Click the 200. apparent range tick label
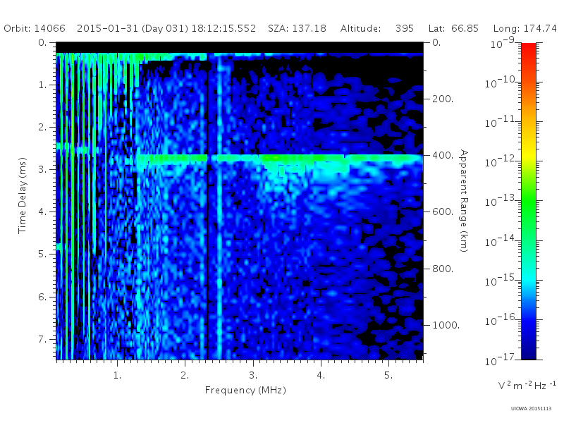 coord(443,99)
